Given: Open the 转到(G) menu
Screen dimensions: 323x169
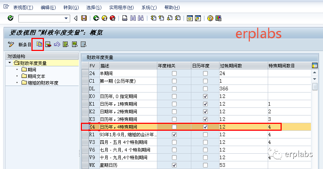Looking at the screenshot, I should [x=71, y=8].
